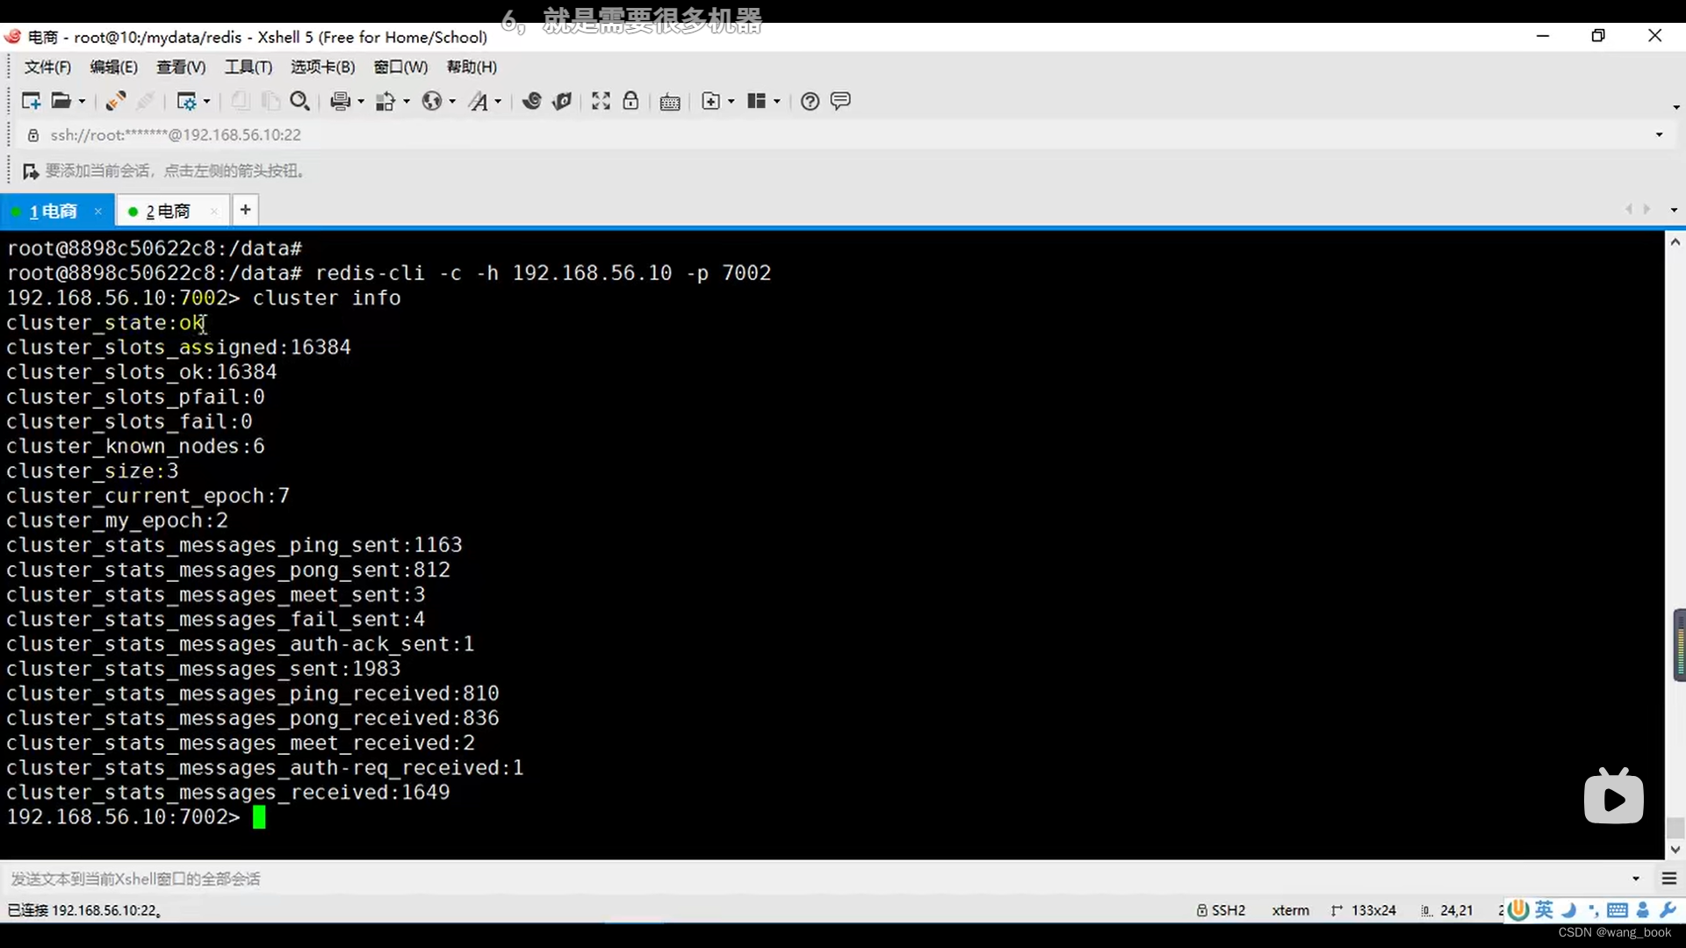Click the xterm status bar entry
The image size is (1686, 948).
[1290, 910]
